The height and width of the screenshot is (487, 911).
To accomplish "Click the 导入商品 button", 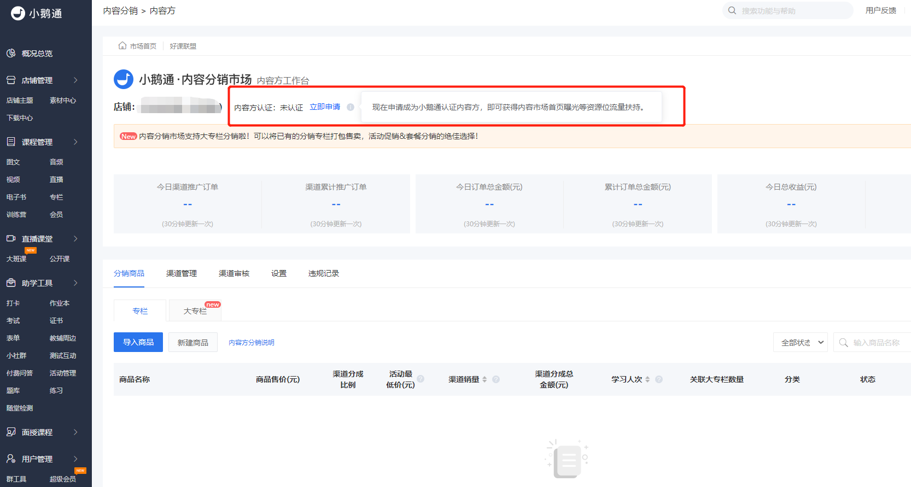I will point(138,342).
